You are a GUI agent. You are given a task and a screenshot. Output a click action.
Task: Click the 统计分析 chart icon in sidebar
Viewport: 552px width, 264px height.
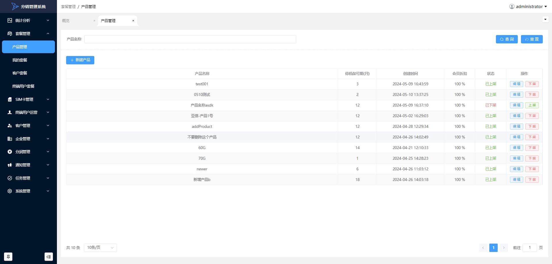click(10, 20)
